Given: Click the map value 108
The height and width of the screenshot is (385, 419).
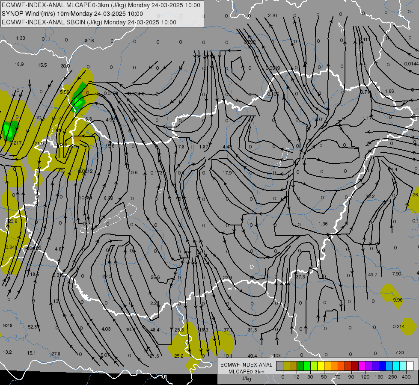Looking at the screenshot, I should [x=277, y=355].
